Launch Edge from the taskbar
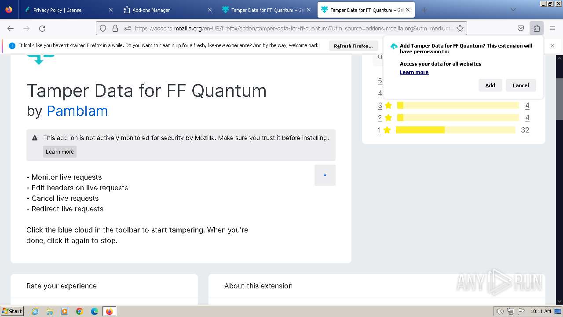 pos(95,311)
